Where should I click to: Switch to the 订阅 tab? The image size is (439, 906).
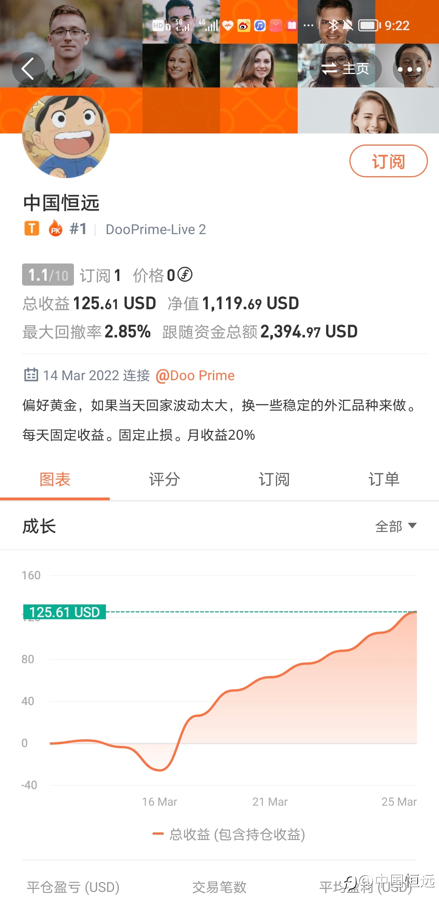coord(274,480)
